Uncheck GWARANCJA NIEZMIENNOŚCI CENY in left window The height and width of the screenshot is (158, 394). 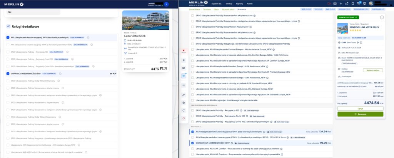(x=8, y=73)
